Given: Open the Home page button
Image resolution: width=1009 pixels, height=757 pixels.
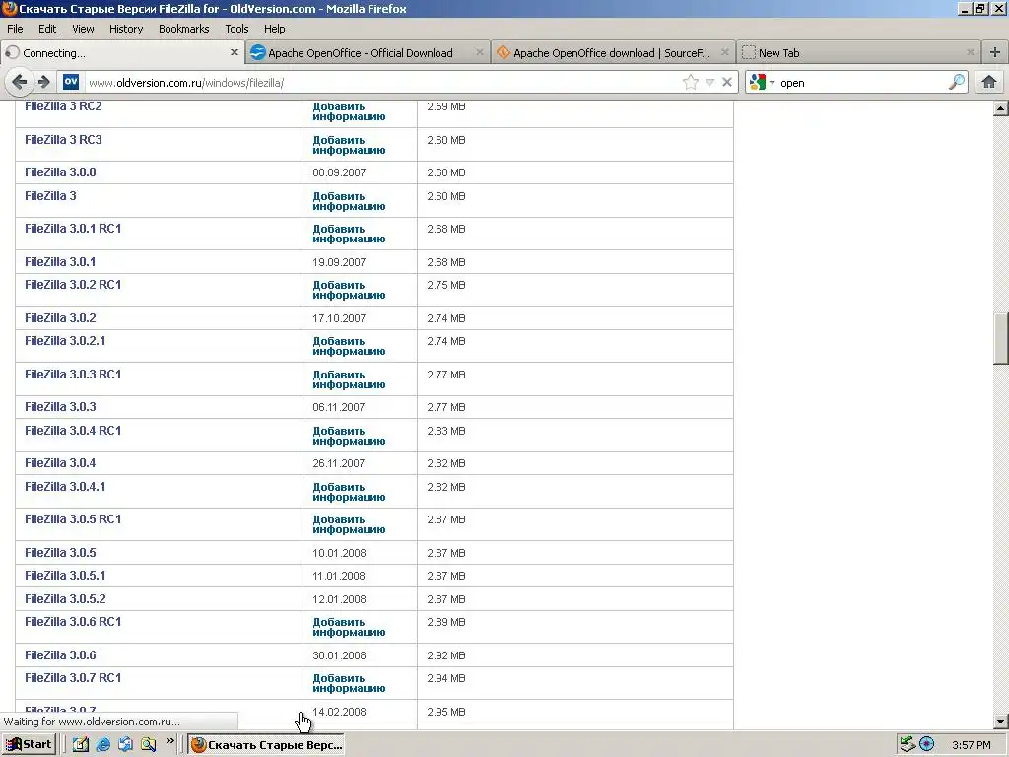Looking at the screenshot, I should [x=989, y=82].
